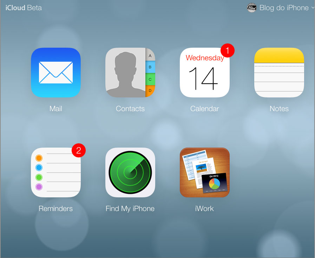The height and width of the screenshot is (258, 315).
Task: Click the Notes label text
Action: point(279,109)
